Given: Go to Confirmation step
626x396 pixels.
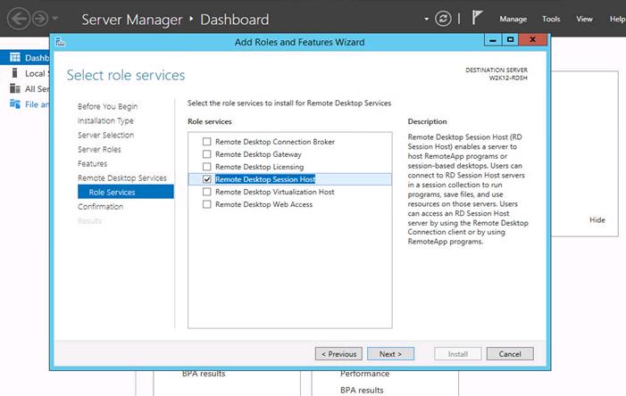Looking at the screenshot, I should [100, 207].
